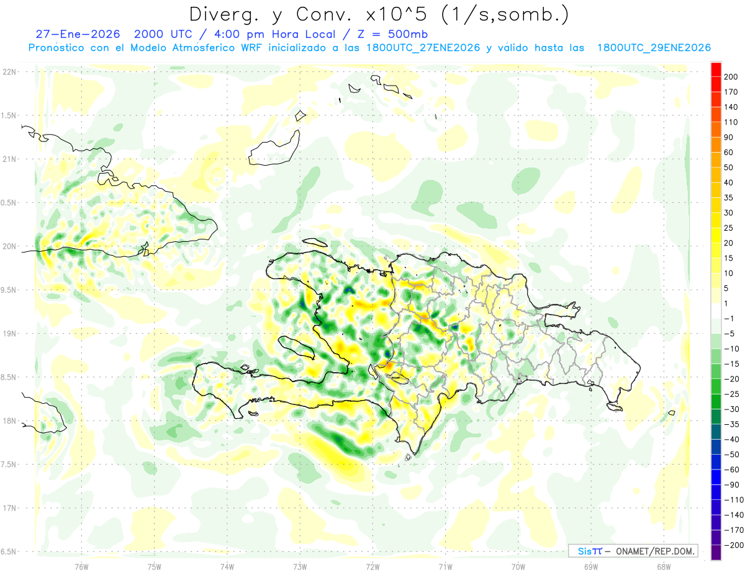Click the -20 colorbar value

pos(731,378)
